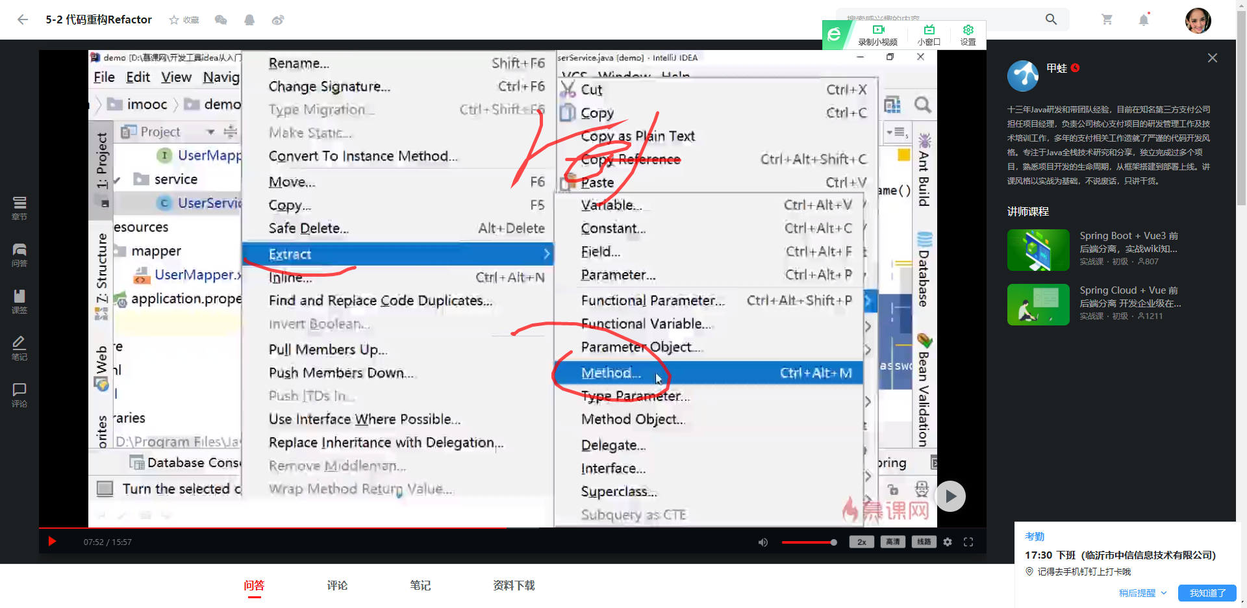Open the Ant Build tool window
This screenshot has height=608, width=1247.
(x=924, y=170)
